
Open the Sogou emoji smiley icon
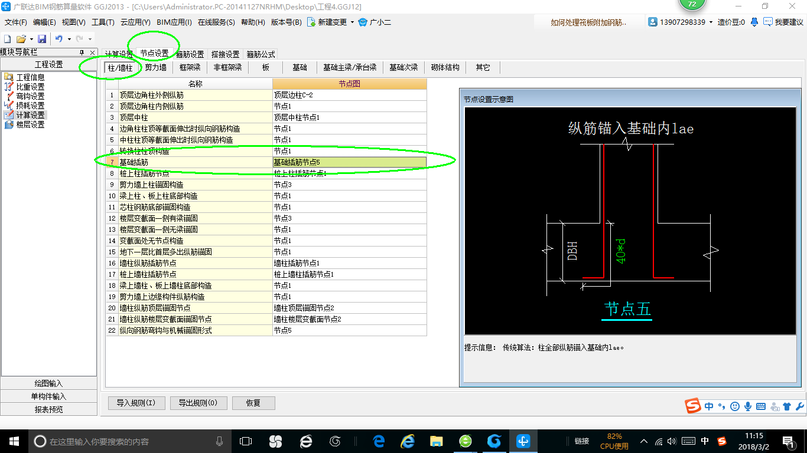(x=735, y=406)
